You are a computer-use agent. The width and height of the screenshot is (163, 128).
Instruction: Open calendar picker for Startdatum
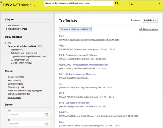[x=47, y=114]
